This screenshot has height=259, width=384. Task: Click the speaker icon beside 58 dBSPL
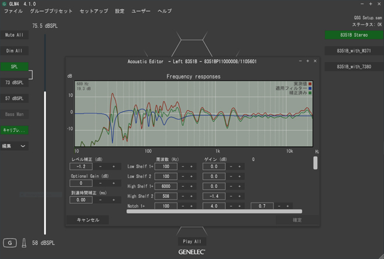(24, 243)
